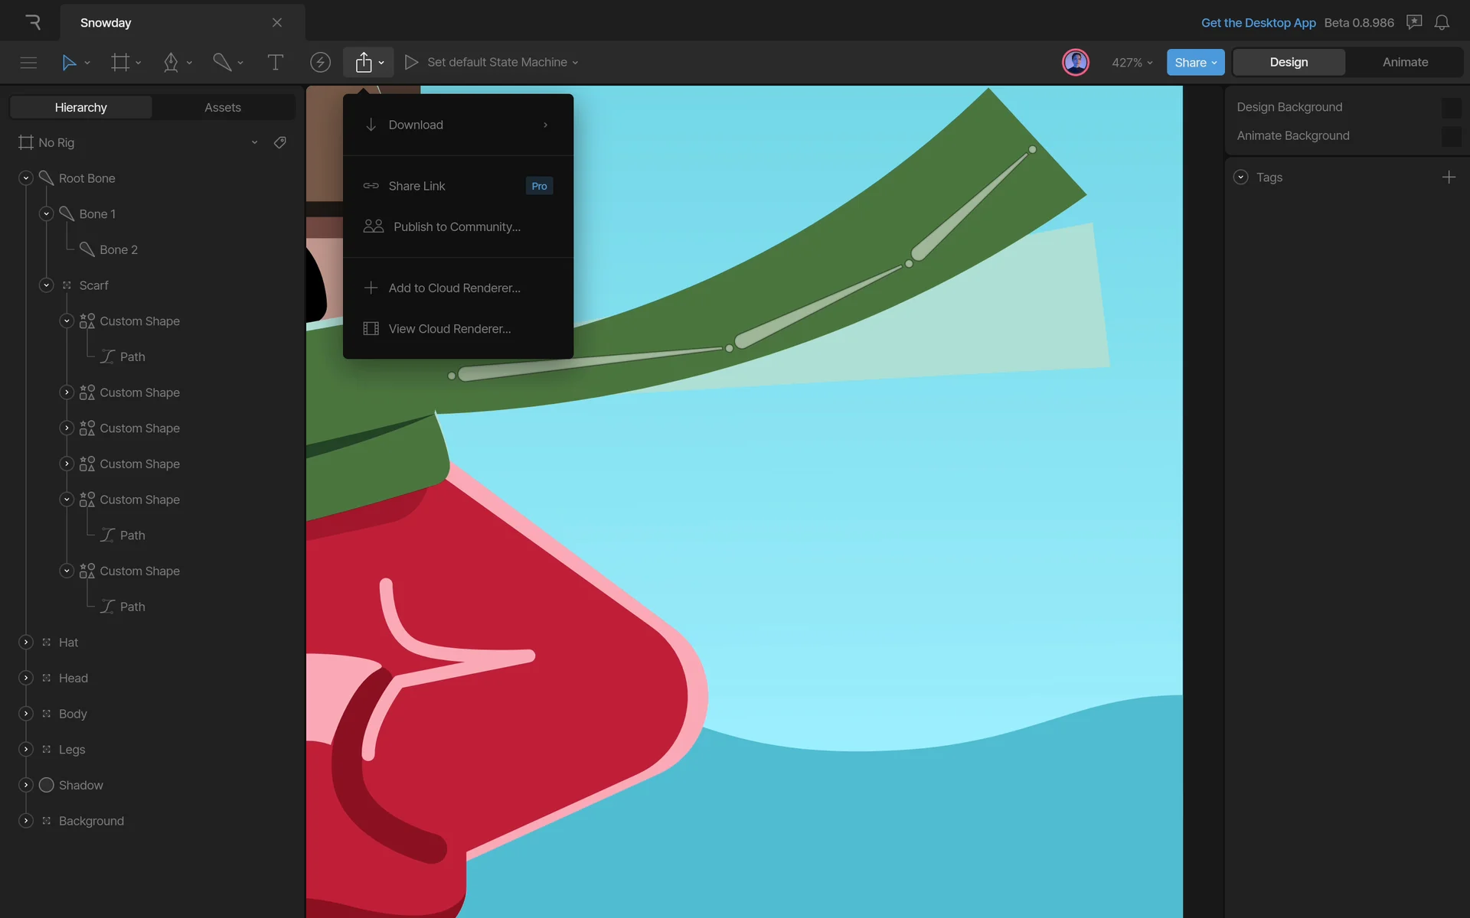
Task: Open the Assets tab
Action: tap(222, 107)
